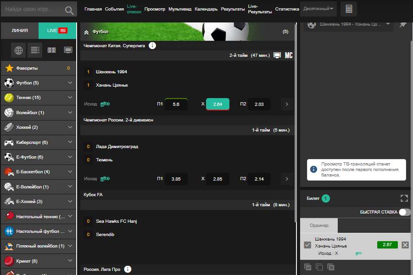Click the pin icon beside match selector
The height and width of the screenshot is (275, 413).
(x=403, y=24)
